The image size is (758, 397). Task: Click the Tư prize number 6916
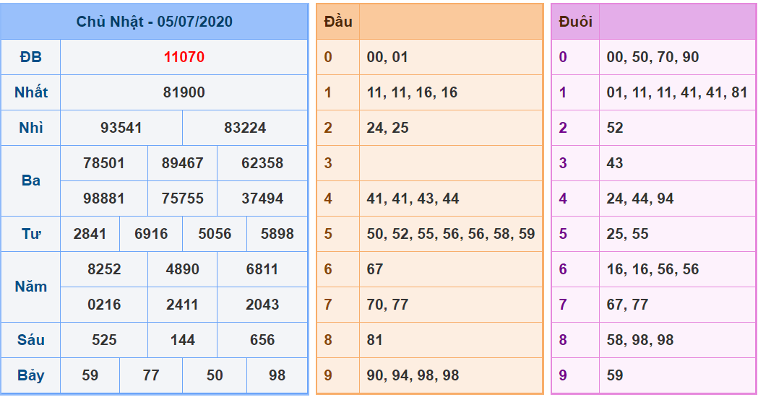tap(150, 234)
